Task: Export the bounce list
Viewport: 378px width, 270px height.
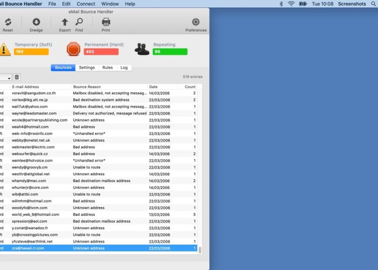Action: [65, 22]
